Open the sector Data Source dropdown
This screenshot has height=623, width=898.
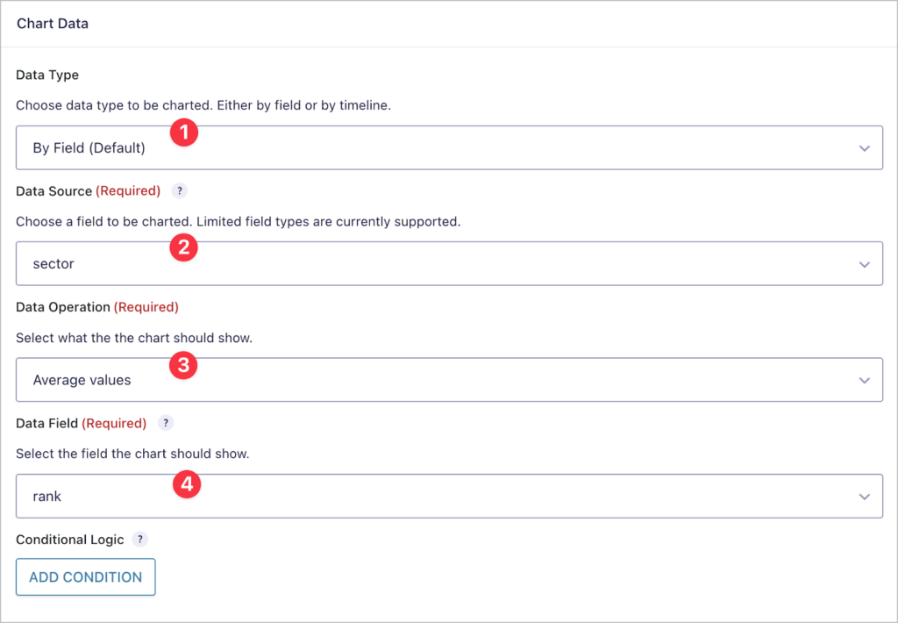click(438, 263)
